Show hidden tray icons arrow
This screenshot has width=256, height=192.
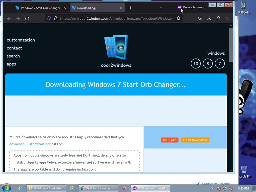[x=212, y=188]
